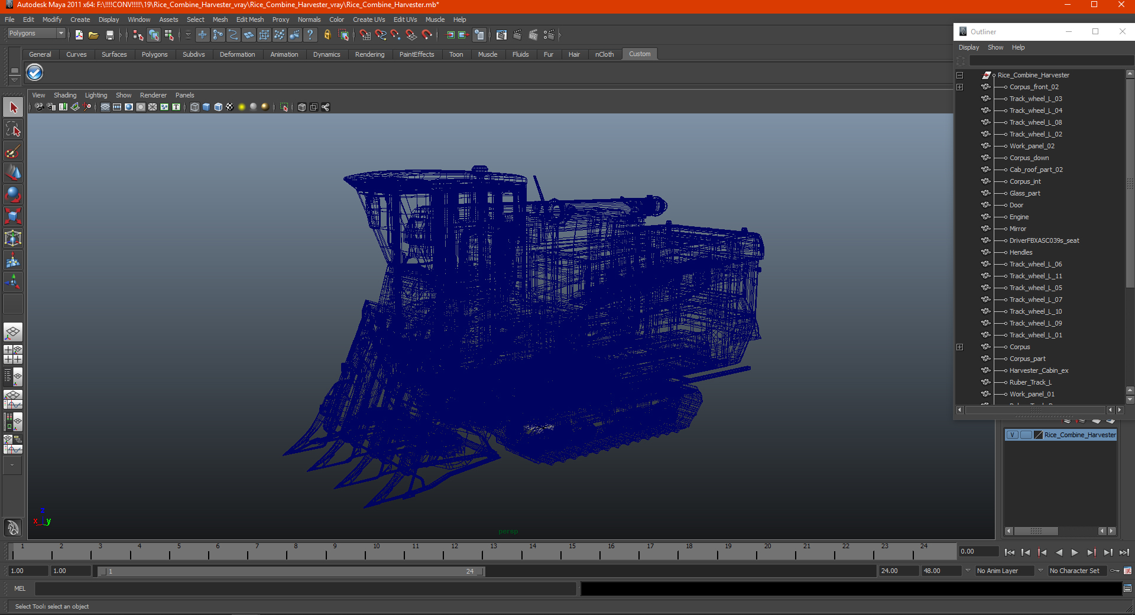Enable snap to points magnet
Viewport: 1135px width, 615px height.
396,35
